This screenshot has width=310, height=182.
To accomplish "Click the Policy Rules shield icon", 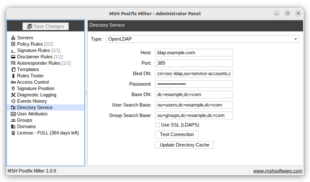I will coord(13,44).
